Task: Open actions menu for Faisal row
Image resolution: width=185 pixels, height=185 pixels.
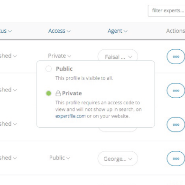Action: click(x=176, y=56)
